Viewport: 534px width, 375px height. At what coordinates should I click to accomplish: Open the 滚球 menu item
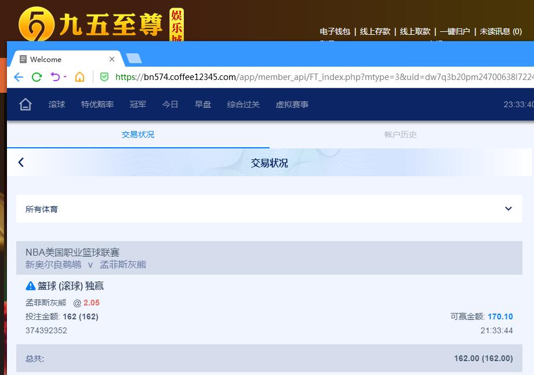click(57, 104)
